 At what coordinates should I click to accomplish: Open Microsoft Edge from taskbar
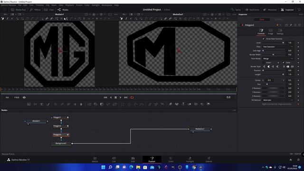[131, 167]
